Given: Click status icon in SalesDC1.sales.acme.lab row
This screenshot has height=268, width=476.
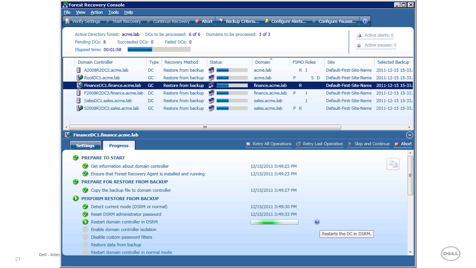Looking at the screenshot, I should [212, 100].
